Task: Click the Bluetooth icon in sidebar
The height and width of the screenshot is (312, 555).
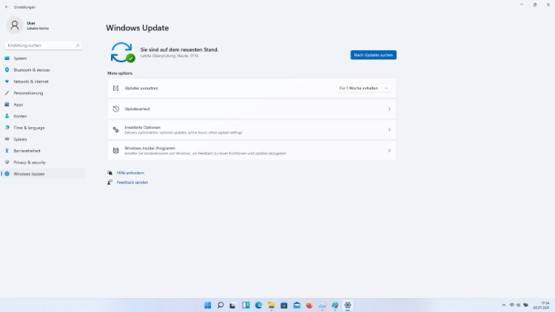Action: coord(7,70)
